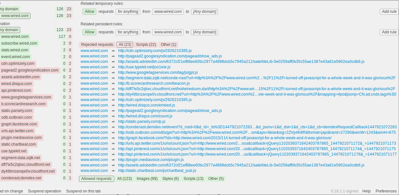Select plugin.mediavoice.com destination
This screenshot has height=195, width=399.
coord(22,138)
